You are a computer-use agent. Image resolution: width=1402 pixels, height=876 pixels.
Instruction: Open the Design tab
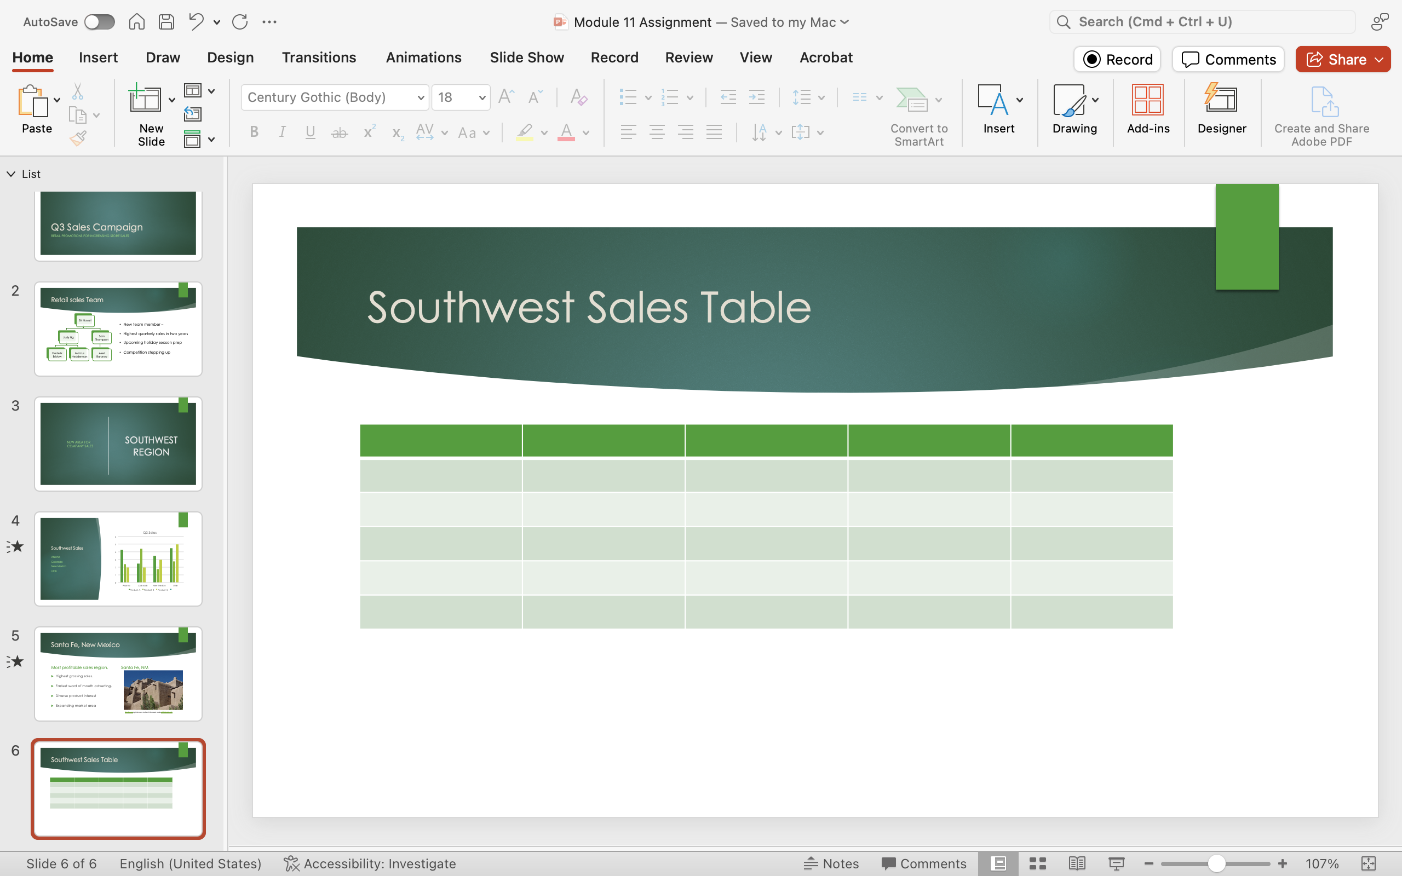231,57
